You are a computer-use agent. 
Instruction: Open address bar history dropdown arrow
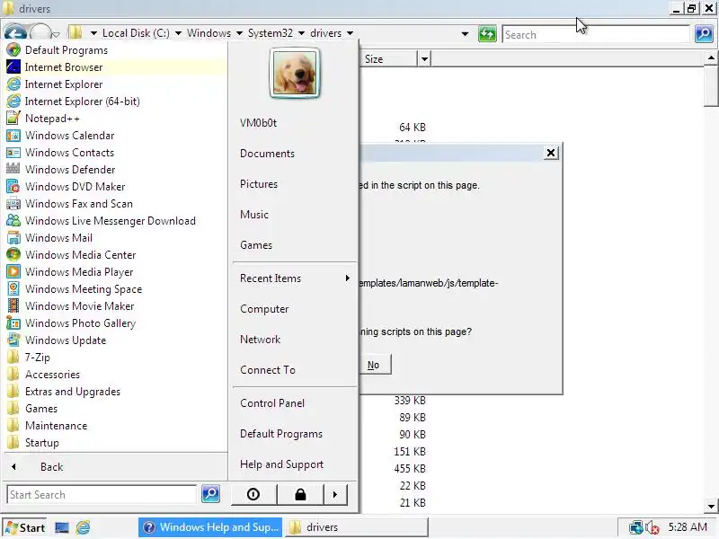(465, 34)
